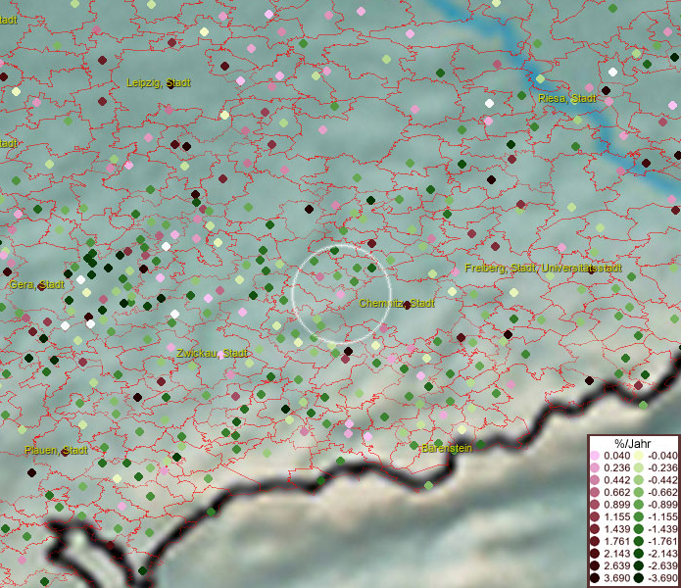This screenshot has height=588, width=681.
Task: Click the 0.236 value in the legend
Action: [x=616, y=467]
